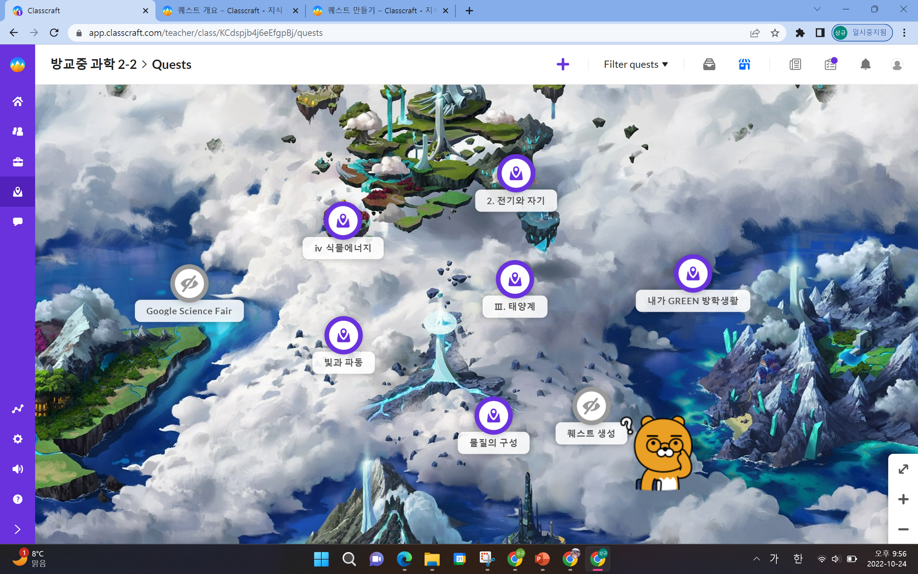The image size is (918, 574).
Task: Go back in browser history
Action: pos(14,33)
